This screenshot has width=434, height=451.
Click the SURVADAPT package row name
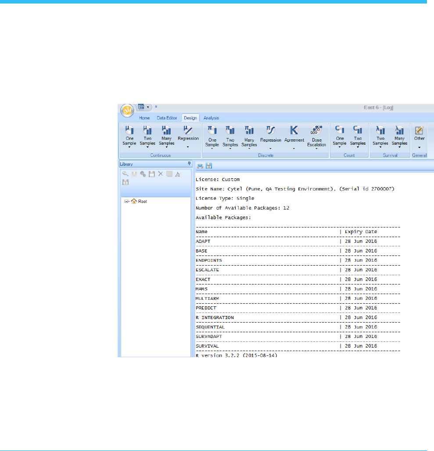(x=209, y=337)
